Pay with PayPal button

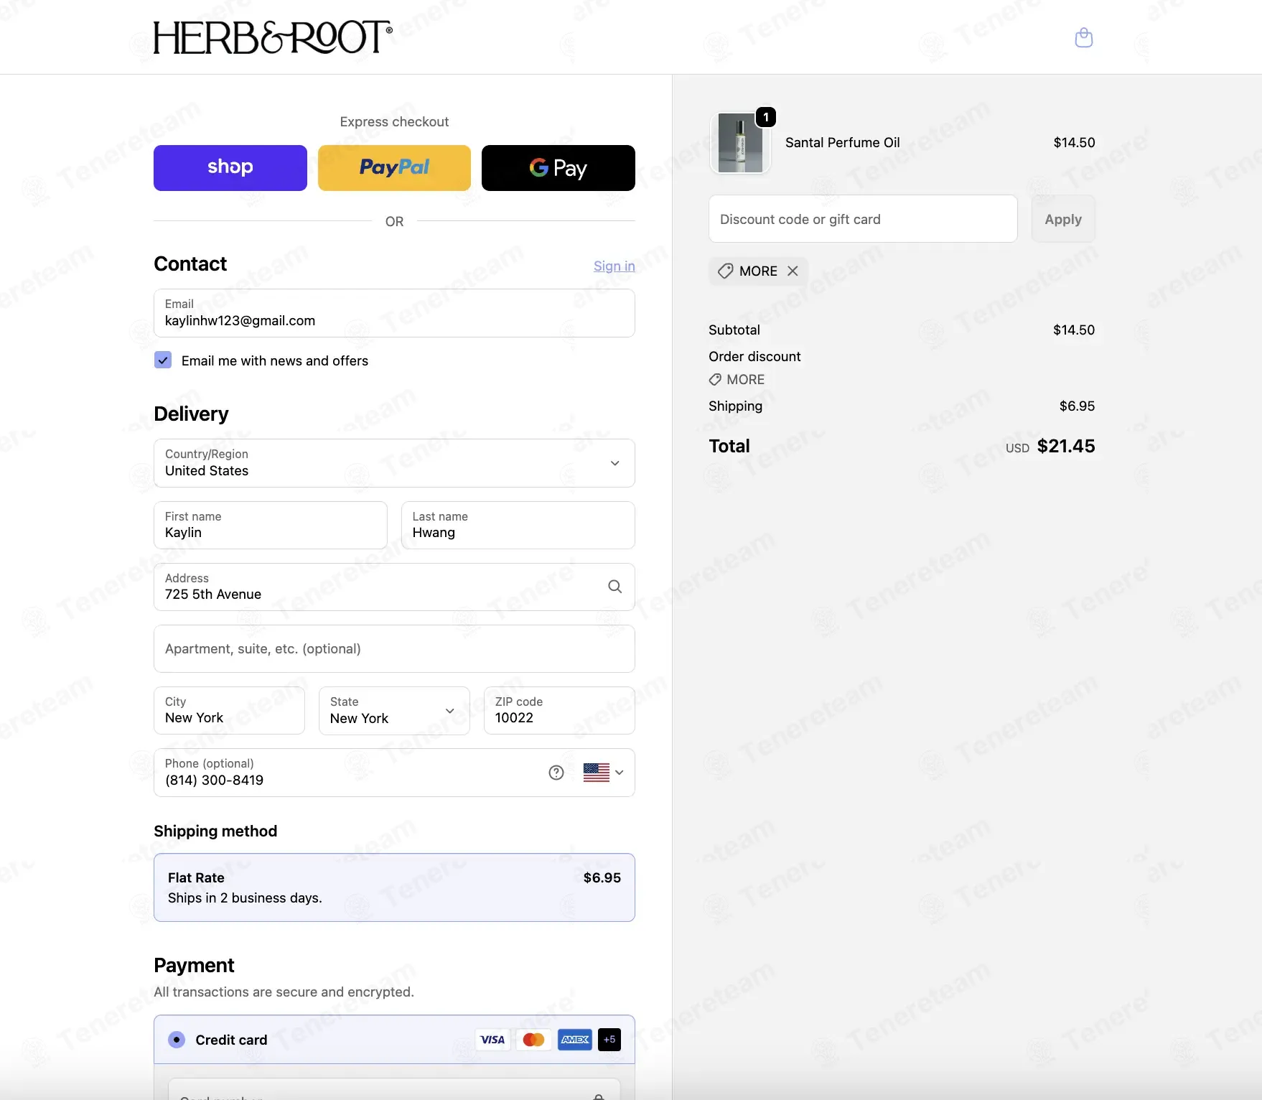tap(394, 168)
